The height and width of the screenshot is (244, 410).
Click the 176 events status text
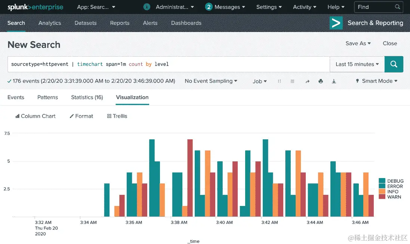pyautogui.click(x=93, y=81)
